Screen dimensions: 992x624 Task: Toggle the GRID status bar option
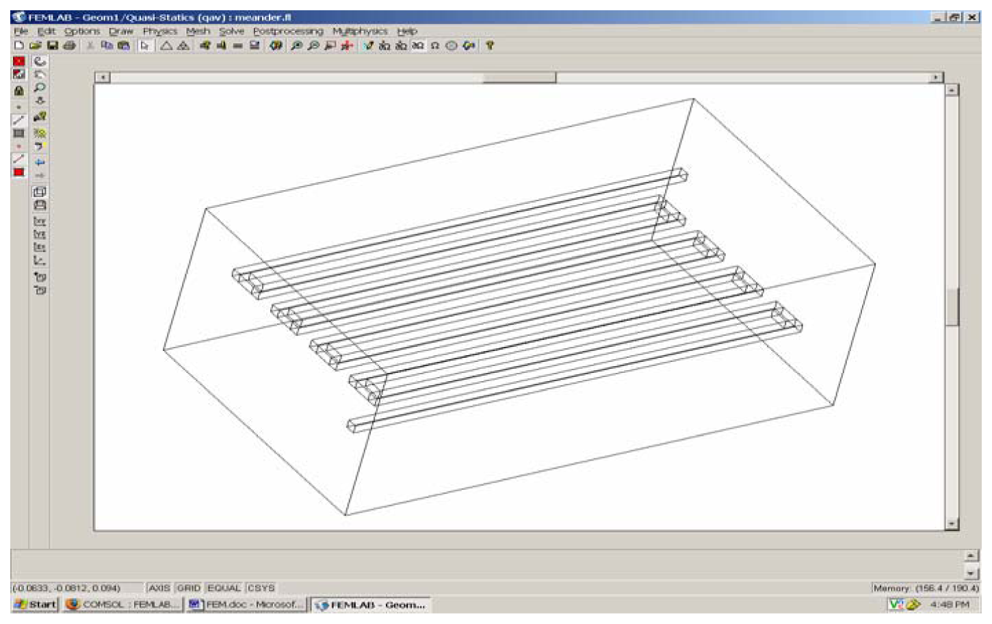189,588
